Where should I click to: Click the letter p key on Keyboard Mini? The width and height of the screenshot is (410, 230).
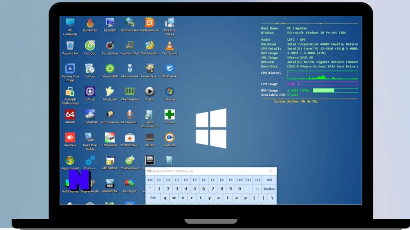(x=245, y=198)
